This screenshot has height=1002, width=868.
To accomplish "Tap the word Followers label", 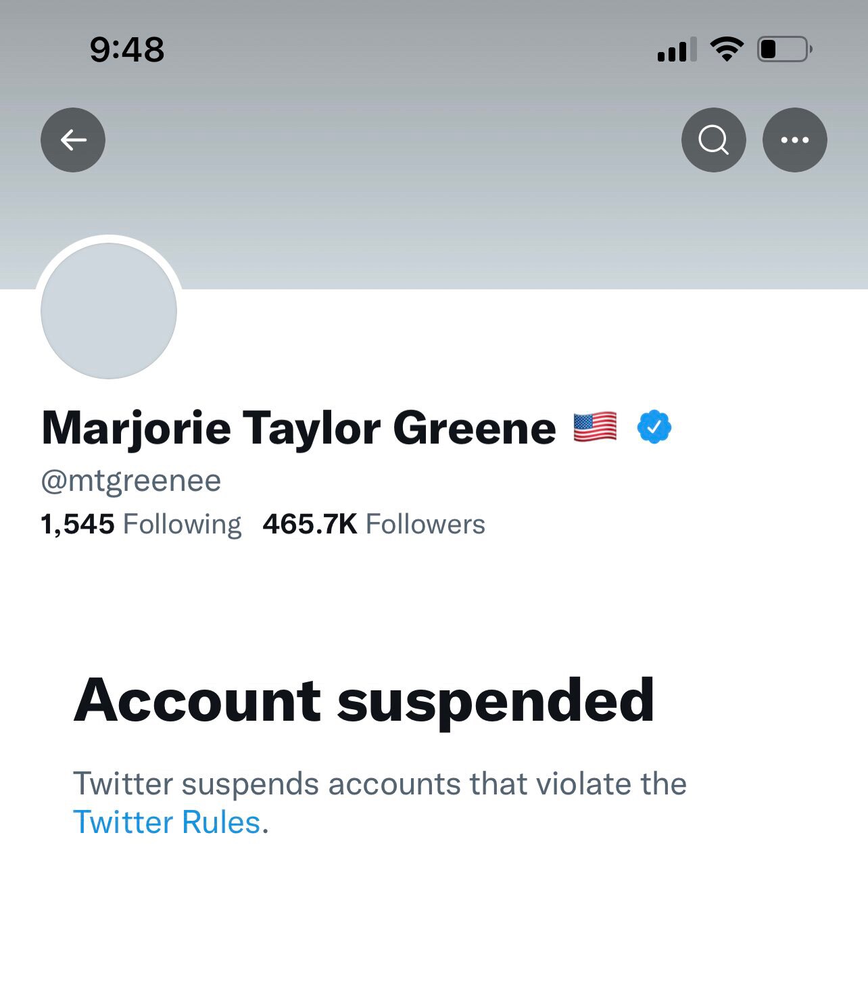I will [425, 525].
